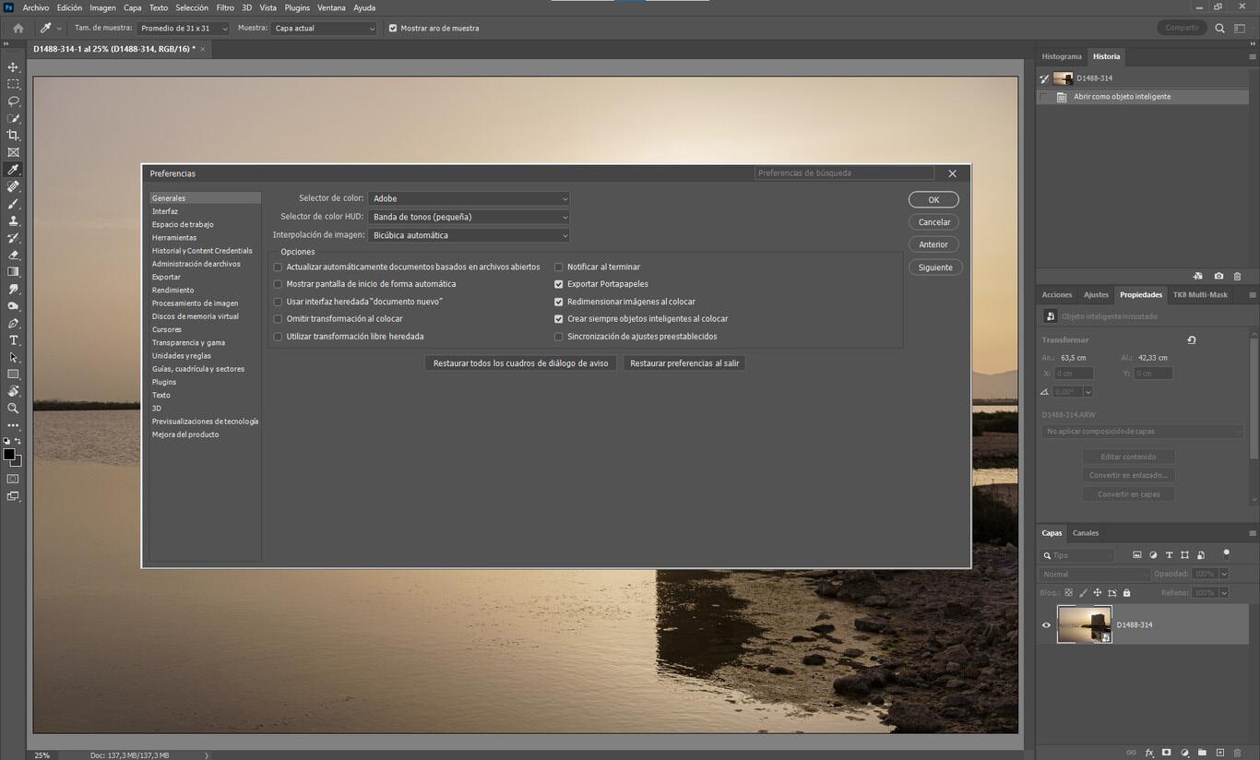Screen dimensions: 1260x760
Task: Click Restaurar preferencias al salir button
Action: [x=684, y=363]
